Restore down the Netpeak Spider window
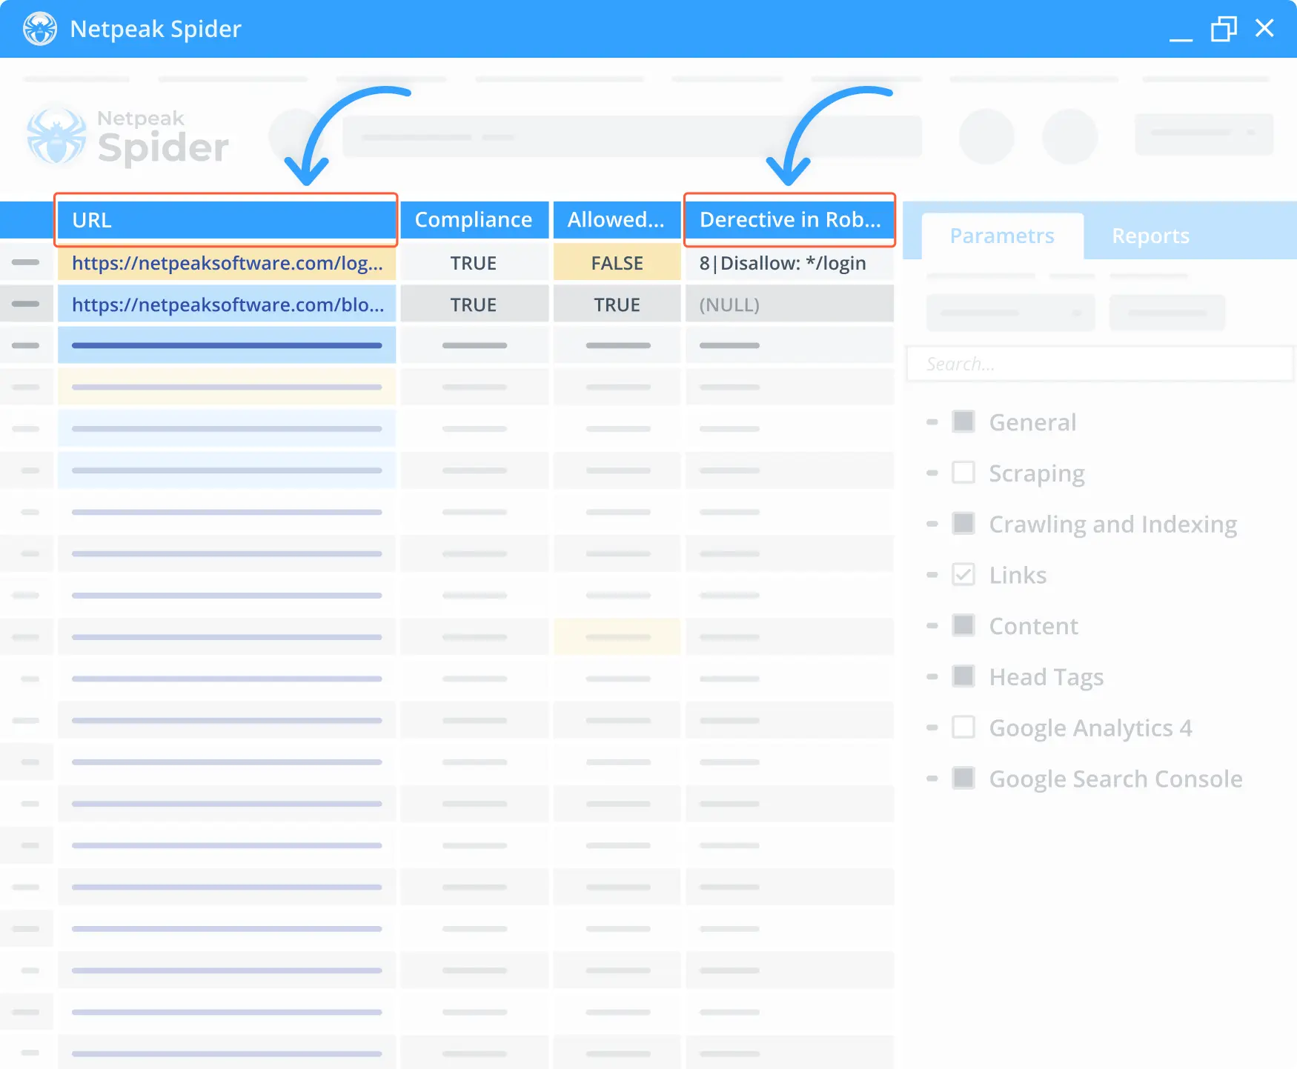The width and height of the screenshot is (1297, 1069). [x=1224, y=29]
